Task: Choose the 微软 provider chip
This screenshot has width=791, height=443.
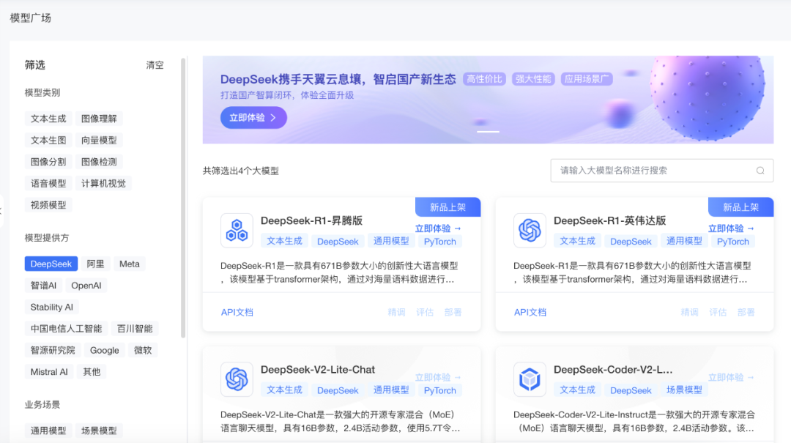Action: [x=143, y=351]
